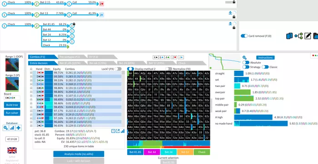Open the Range 1 (OOP) thumbnail
The width and height of the screenshot is (318, 164).
[x=12, y=65]
